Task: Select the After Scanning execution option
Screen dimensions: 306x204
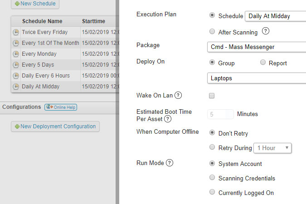Action: 212,32
